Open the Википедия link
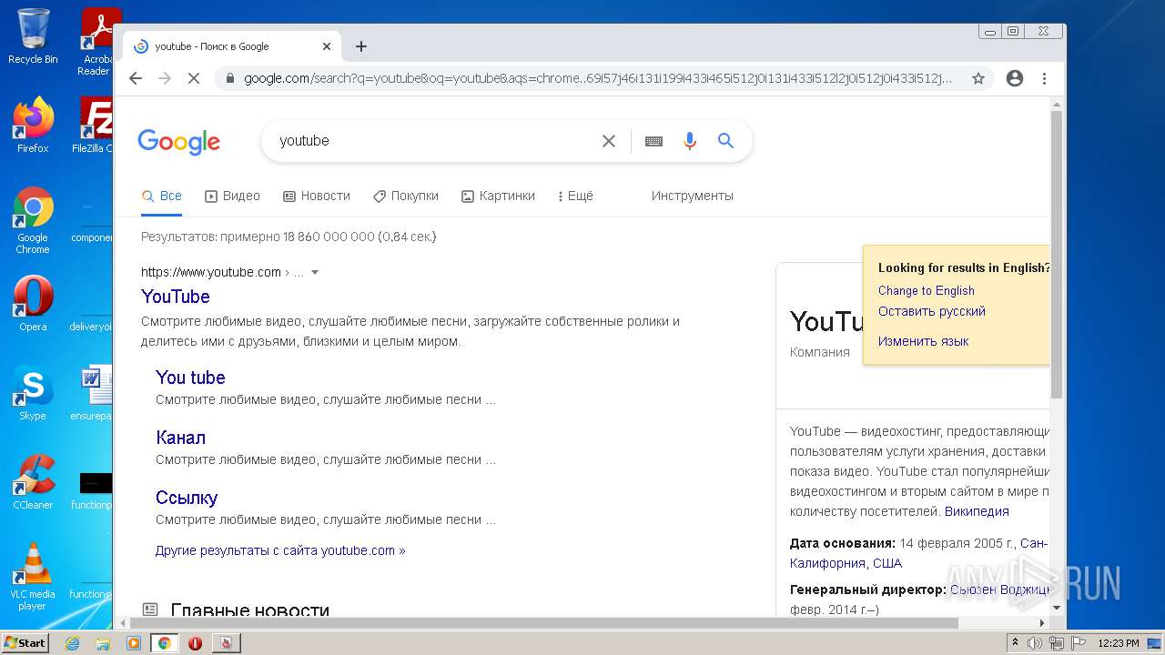 click(x=977, y=511)
